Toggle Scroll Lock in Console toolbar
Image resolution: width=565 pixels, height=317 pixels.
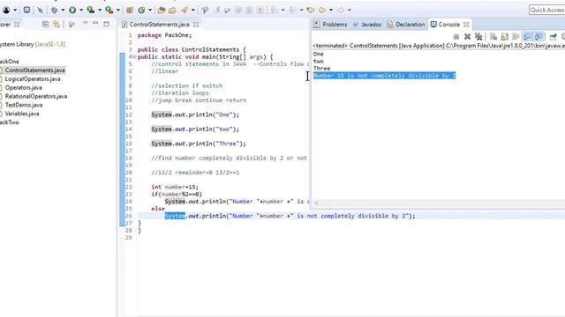pos(504,36)
